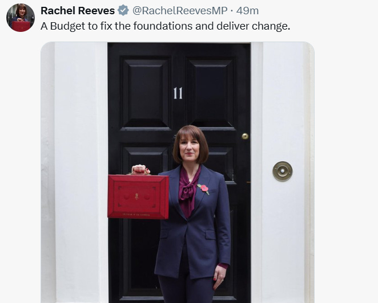
Task: Open the attached photo in full view
Action: [178, 173]
